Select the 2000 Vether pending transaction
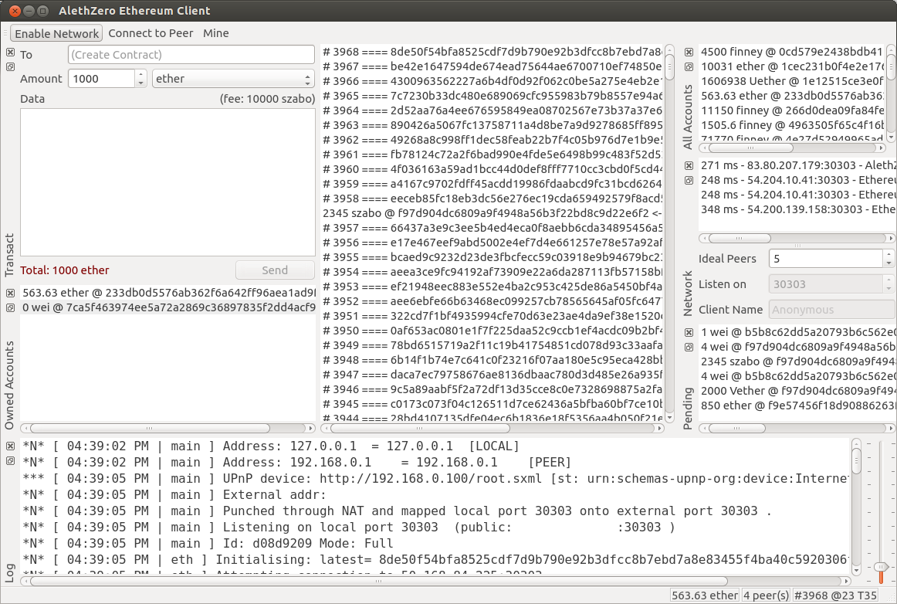 pos(797,391)
